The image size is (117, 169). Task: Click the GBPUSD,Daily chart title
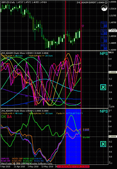(8, 2)
